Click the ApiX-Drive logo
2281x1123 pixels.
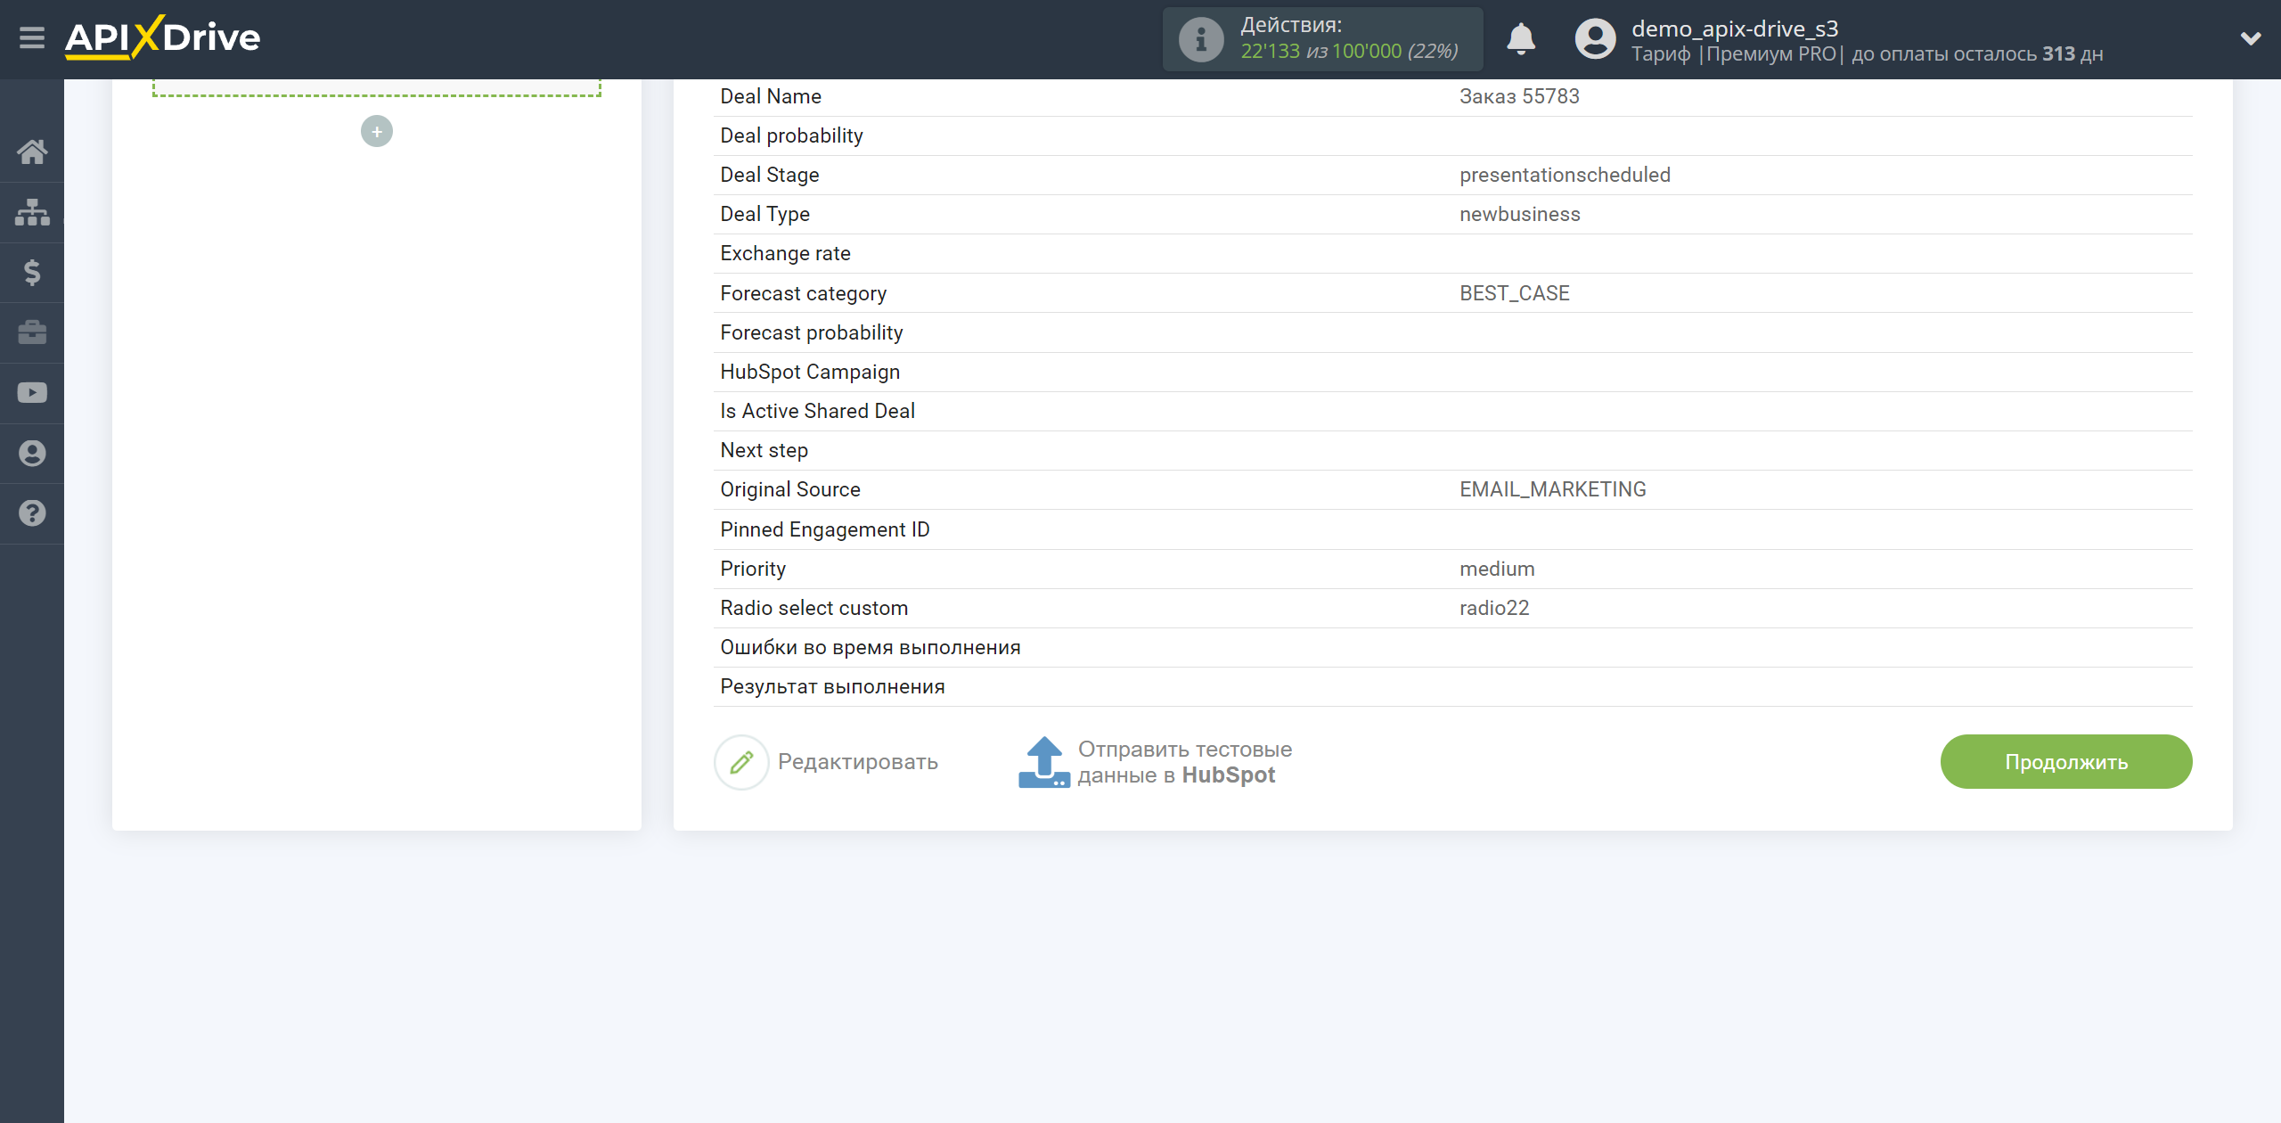click(x=162, y=37)
